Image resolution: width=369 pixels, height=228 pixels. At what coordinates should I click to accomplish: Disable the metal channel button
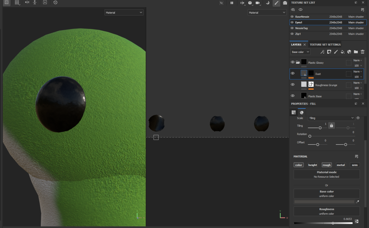pyautogui.click(x=341, y=165)
